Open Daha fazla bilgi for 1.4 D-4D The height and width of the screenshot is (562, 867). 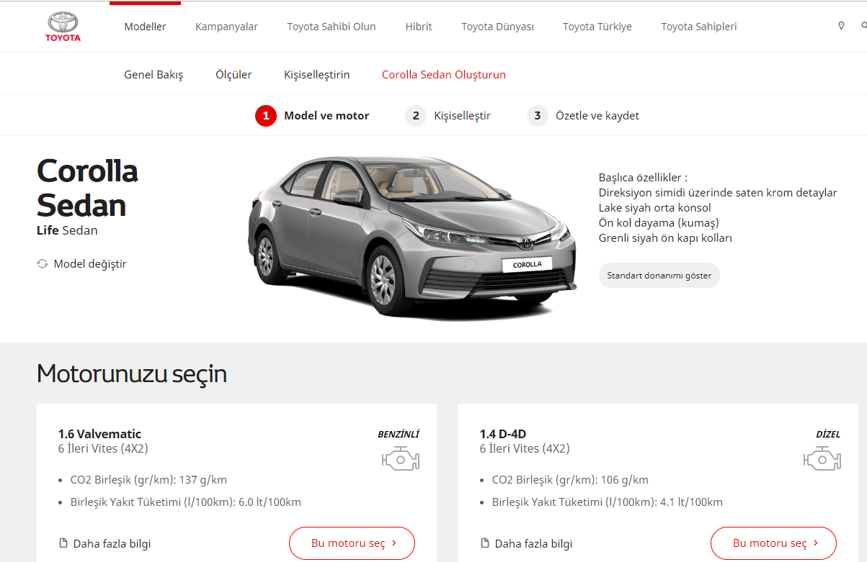533,543
